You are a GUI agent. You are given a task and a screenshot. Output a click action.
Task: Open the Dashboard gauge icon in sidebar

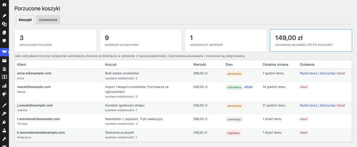point(4,4)
